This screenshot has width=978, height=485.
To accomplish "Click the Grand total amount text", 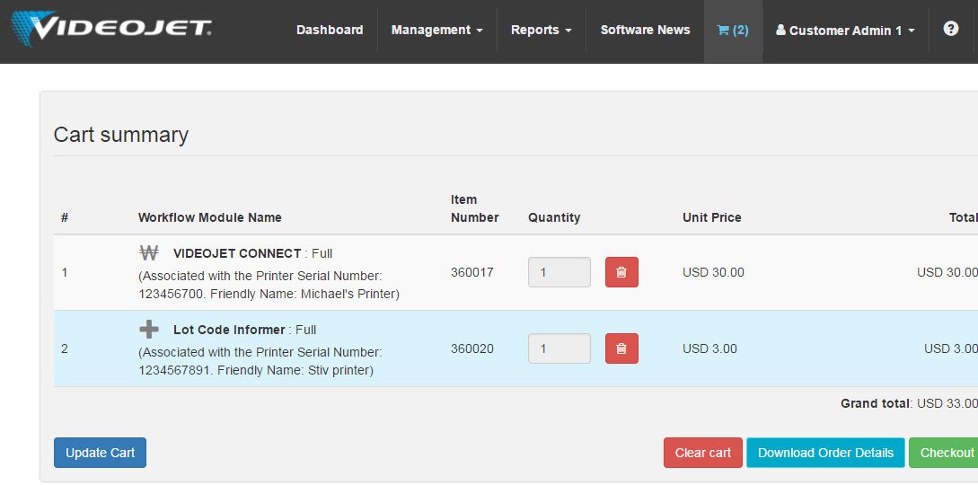I will [x=909, y=403].
